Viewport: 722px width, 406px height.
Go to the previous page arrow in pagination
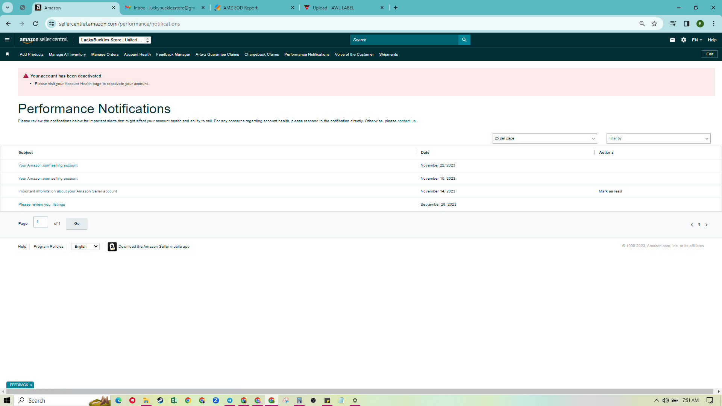(692, 225)
